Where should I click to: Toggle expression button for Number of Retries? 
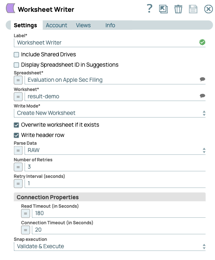(18, 167)
